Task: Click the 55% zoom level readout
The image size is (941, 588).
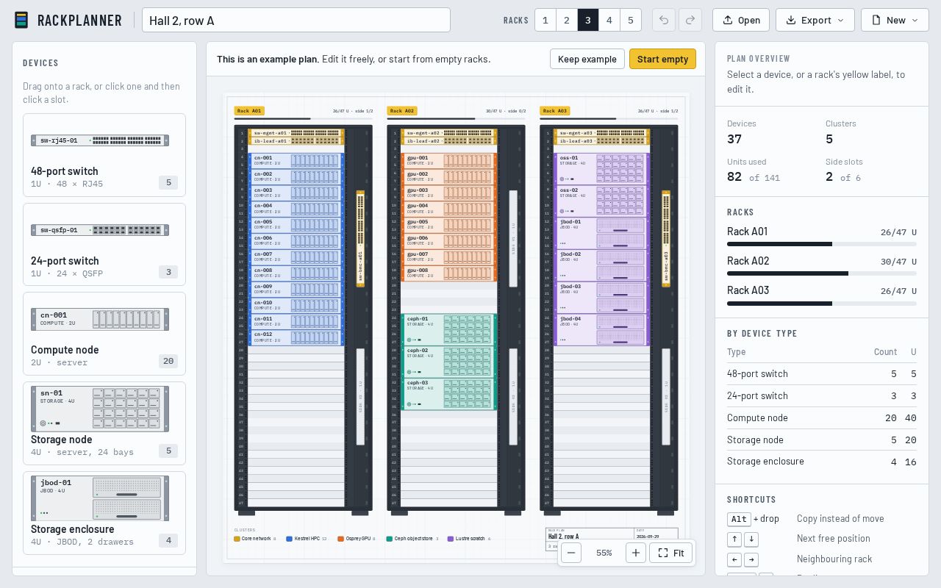Action: coord(604,553)
